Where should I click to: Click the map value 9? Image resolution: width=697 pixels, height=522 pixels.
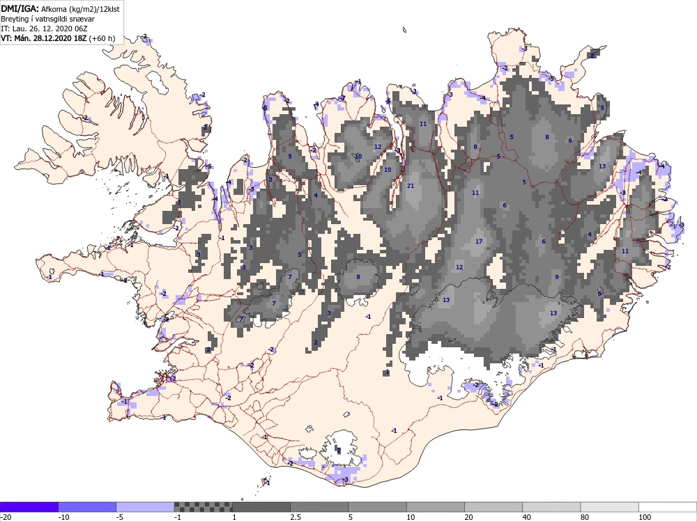[x=557, y=277]
